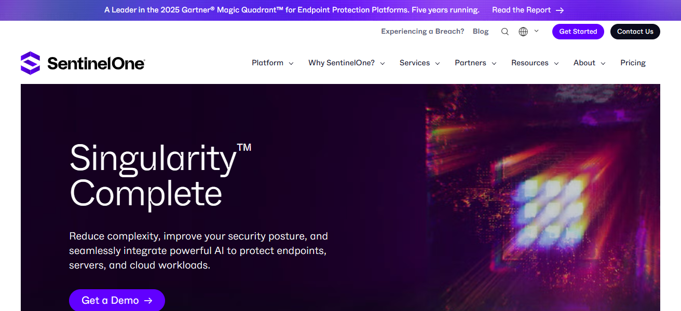681x311 pixels.
Task: Click the SentinelOne logo icon
Action: (30, 63)
